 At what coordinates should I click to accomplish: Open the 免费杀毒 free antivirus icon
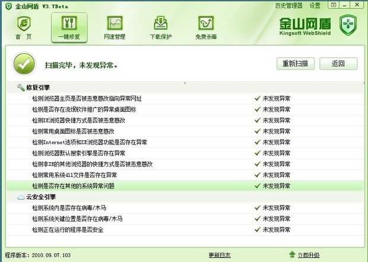pos(206,23)
